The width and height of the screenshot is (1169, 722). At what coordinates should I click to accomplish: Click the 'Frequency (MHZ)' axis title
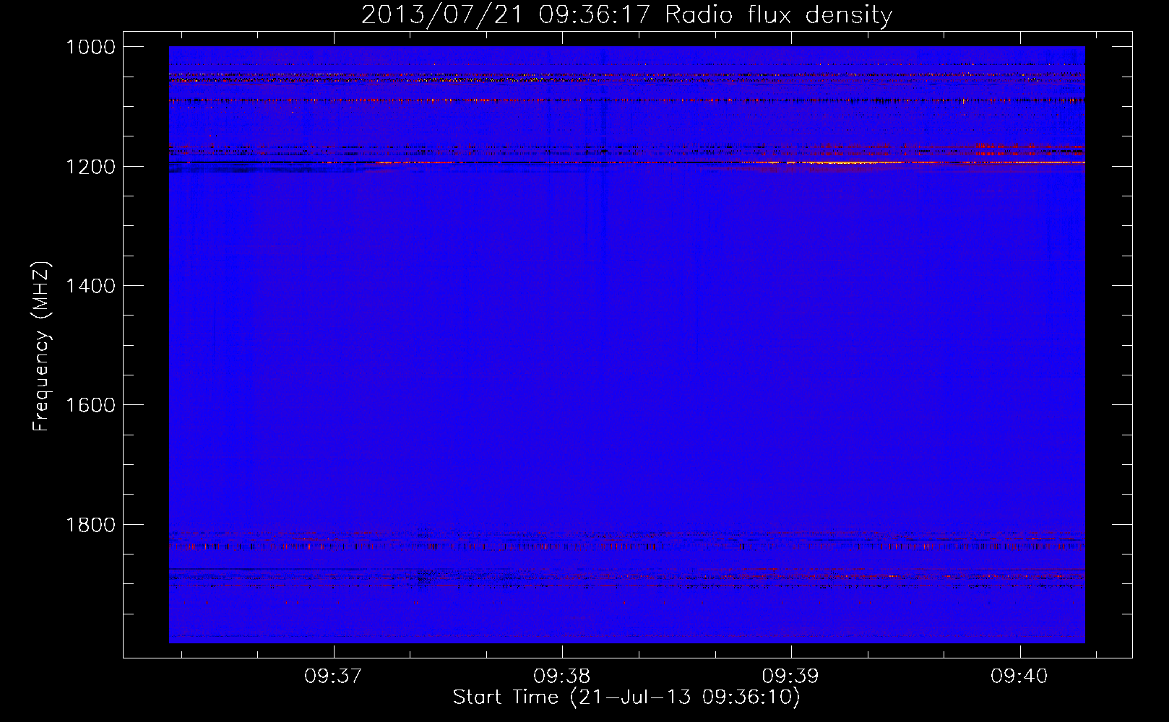point(42,347)
